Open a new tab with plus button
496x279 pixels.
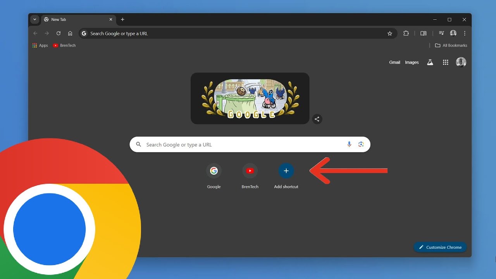coord(122,19)
